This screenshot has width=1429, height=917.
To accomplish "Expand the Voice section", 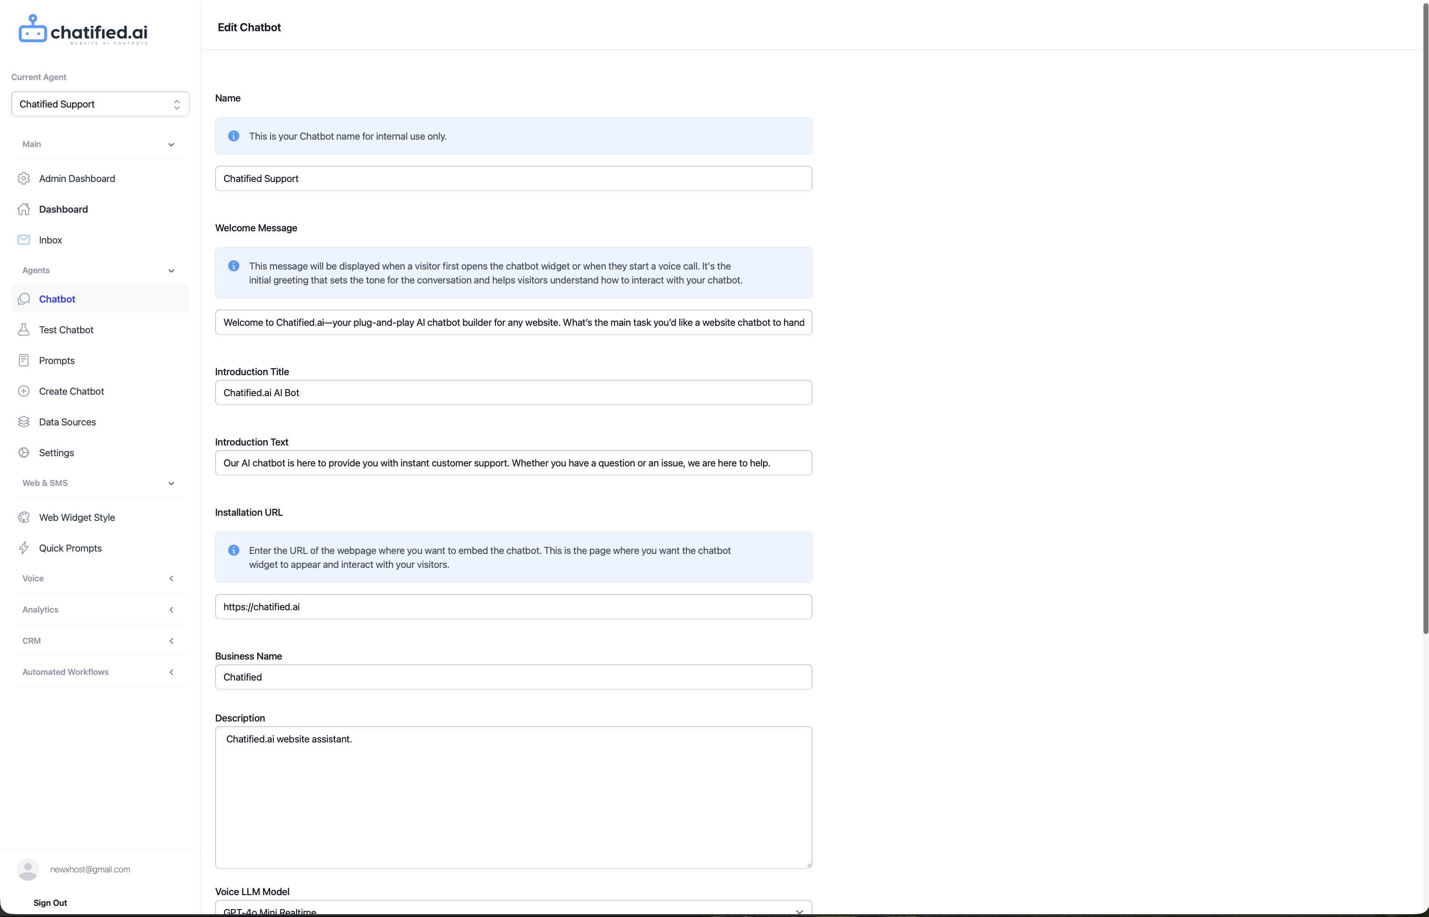I will 171,578.
